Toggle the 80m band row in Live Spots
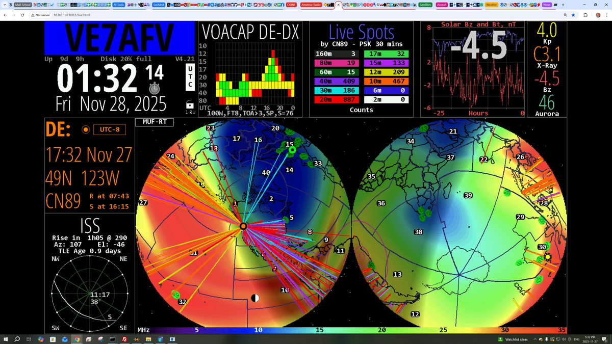Image resolution: width=612 pixels, height=344 pixels. pyautogui.click(x=337, y=63)
